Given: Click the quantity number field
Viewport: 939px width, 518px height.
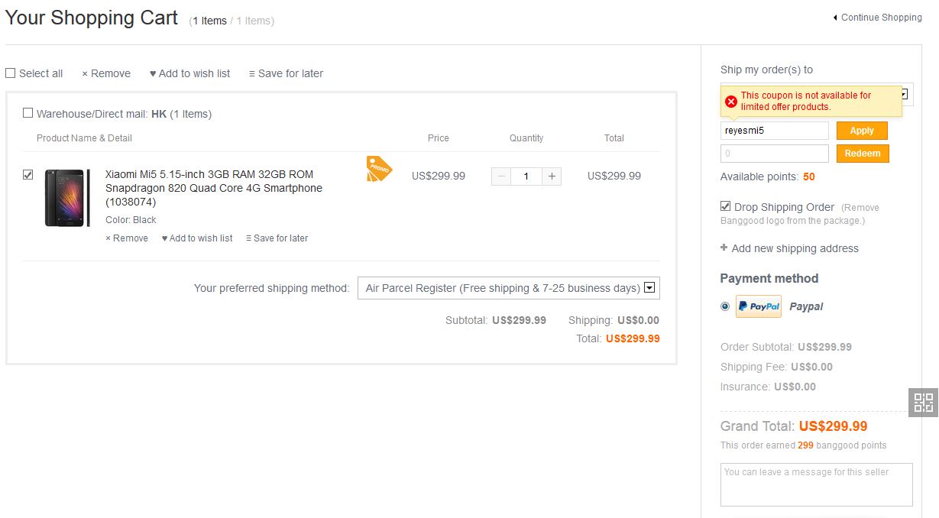Looking at the screenshot, I should (x=526, y=176).
